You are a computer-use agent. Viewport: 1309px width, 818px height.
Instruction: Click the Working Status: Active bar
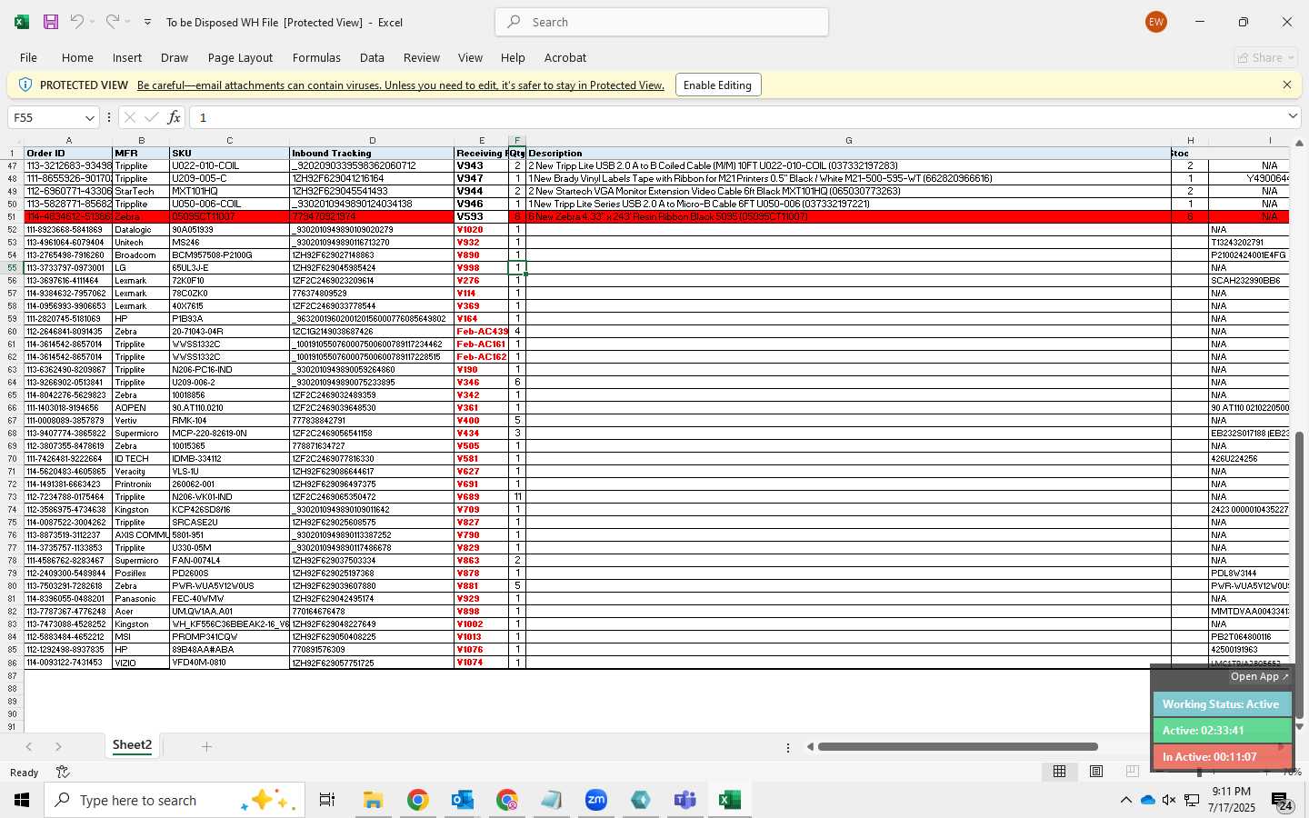(1222, 704)
